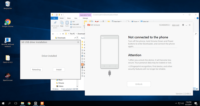Open Minimal ADB and Fastboot shortcut
The width and height of the screenshot is (200, 106).
click(x=8, y=43)
